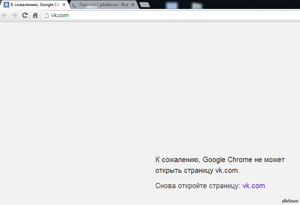Go to the Home page icon
Image resolution: width=300 pixels, height=205 pixels.
(35, 15)
